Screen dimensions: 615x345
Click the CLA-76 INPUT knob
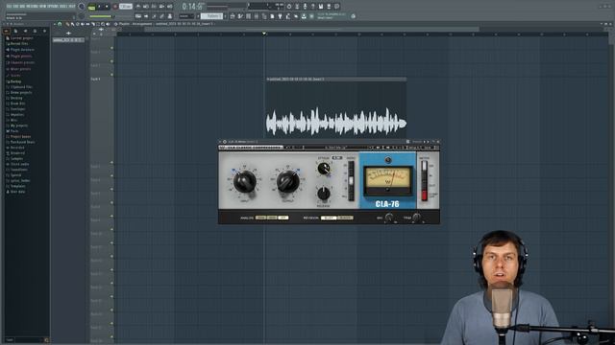click(245, 181)
